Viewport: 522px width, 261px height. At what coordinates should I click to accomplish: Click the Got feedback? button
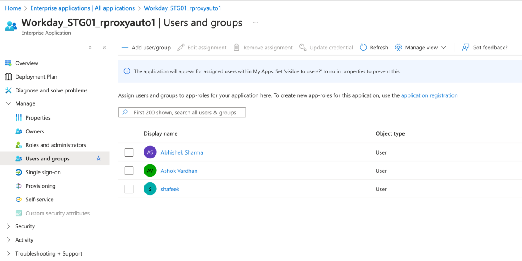pyautogui.click(x=485, y=47)
